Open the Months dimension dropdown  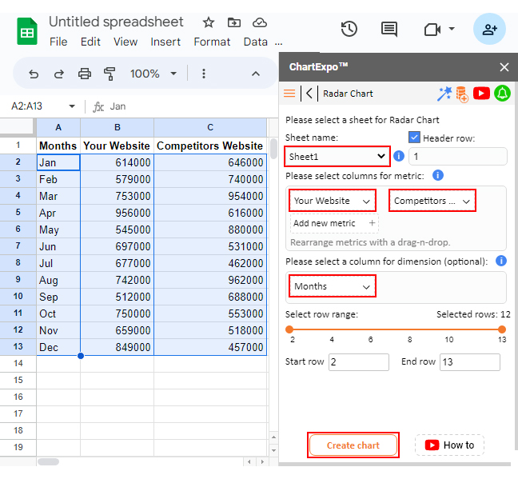332,286
